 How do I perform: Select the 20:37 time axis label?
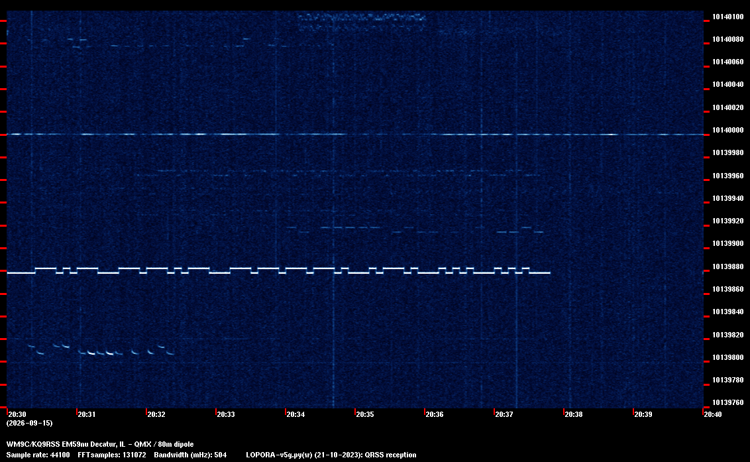(x=504, y=414)
